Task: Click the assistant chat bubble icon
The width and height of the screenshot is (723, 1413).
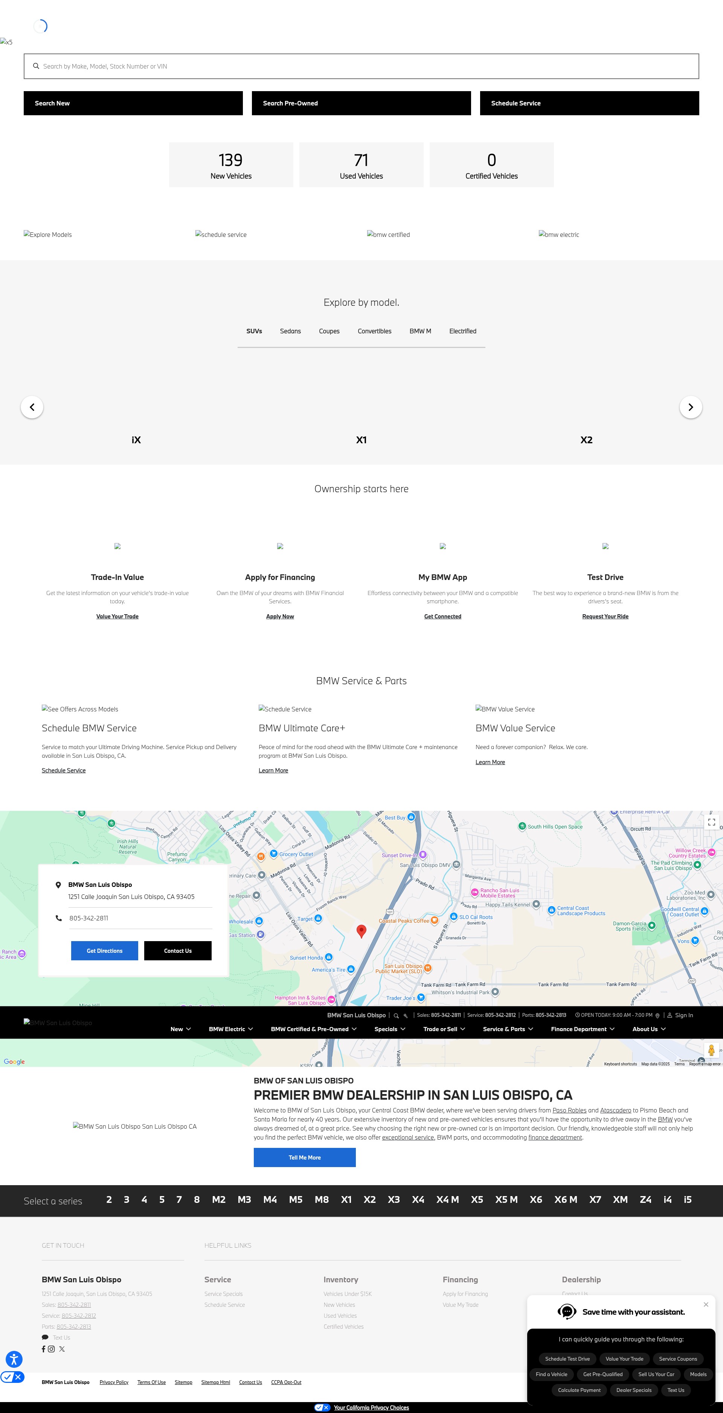Action: (567, 1312)
